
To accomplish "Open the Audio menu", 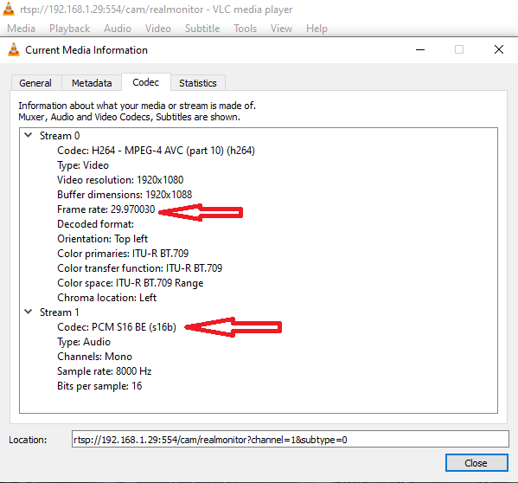I will pos(118,29).
